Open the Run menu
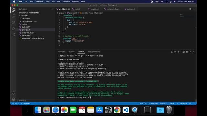The image size is (207, 116). tap(59, 2)
